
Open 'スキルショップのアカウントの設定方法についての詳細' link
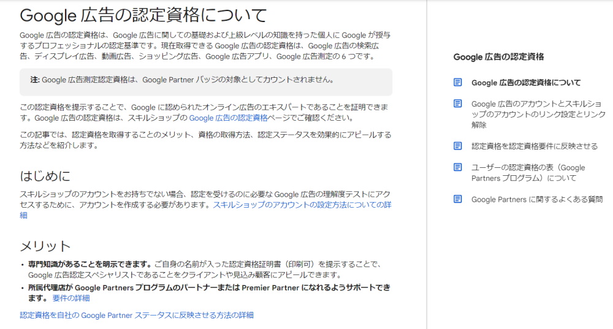coord(205,210)
